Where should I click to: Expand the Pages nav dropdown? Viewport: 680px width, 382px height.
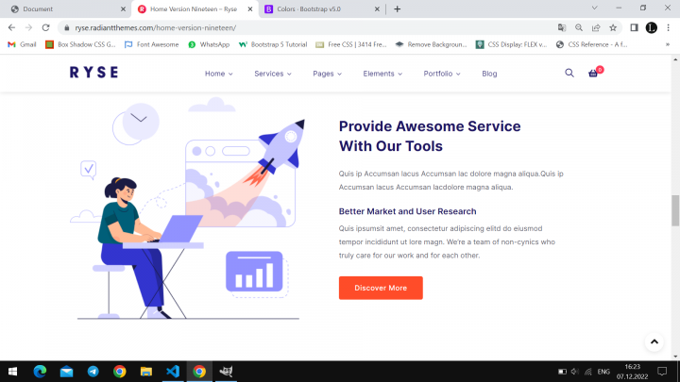click(328, 74)
